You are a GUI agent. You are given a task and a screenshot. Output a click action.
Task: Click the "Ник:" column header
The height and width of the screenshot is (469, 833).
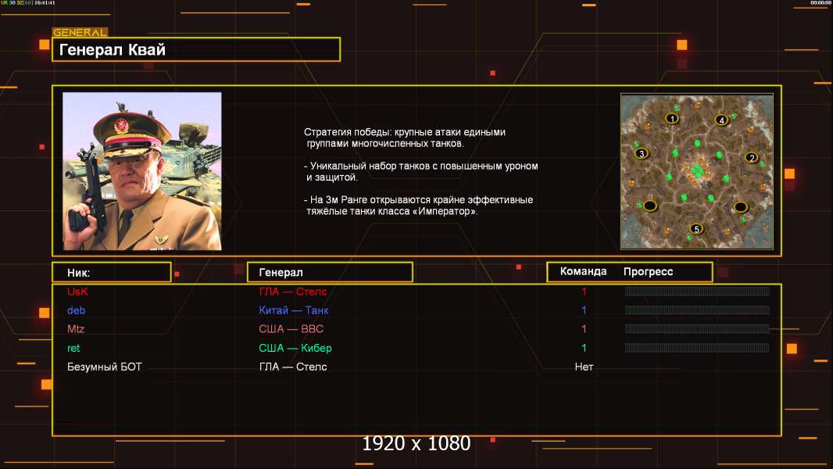[111, 273]
